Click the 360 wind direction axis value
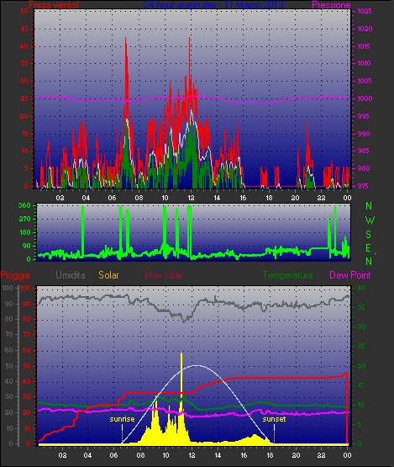This screenshot has width=394, height=467. [24, 205]
